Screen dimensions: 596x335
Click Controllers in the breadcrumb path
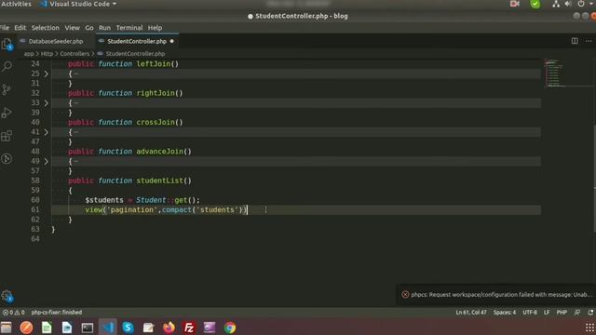tap(74, 54)
